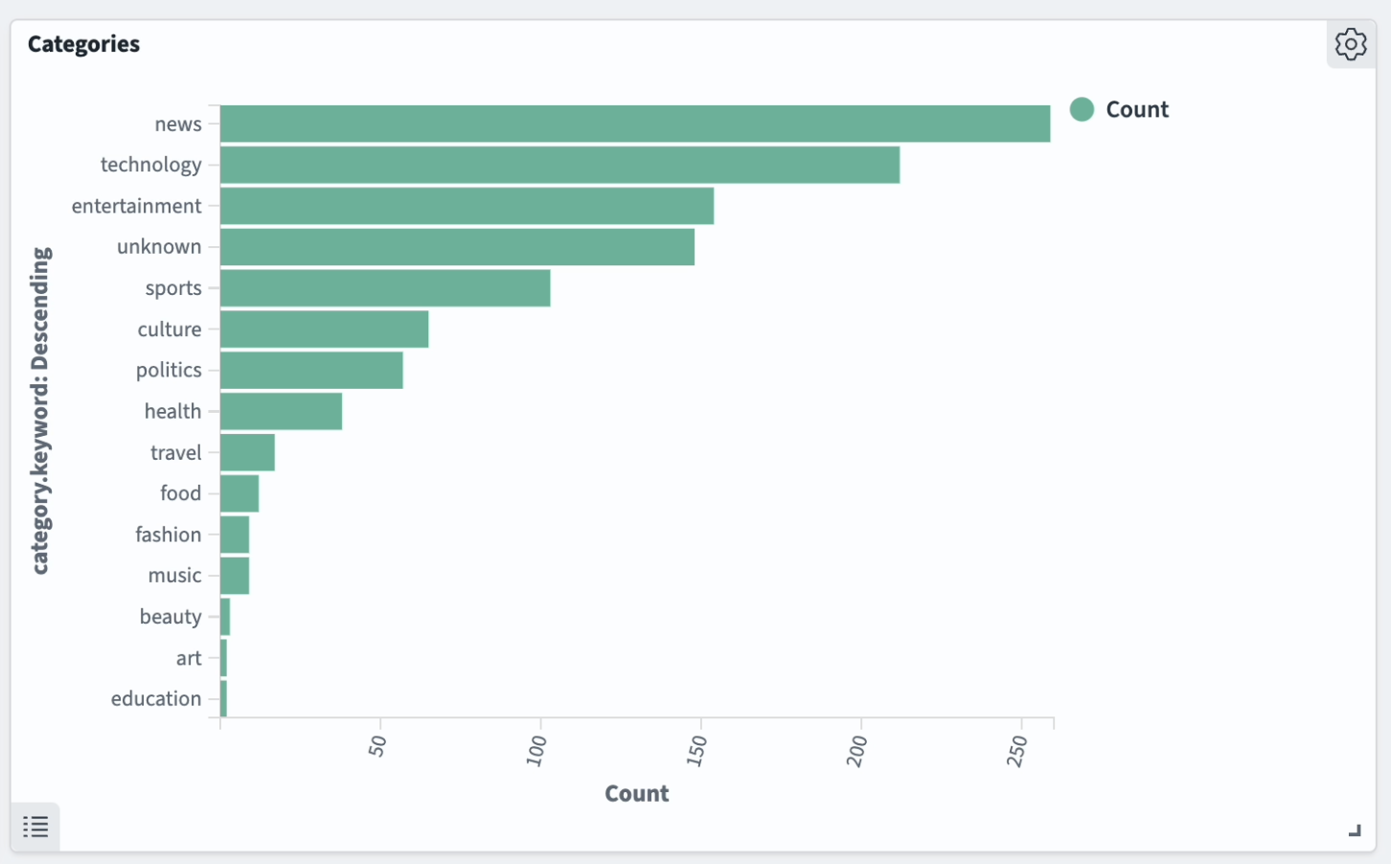
Task: Click the politics bar
Action: pos(311,371)
